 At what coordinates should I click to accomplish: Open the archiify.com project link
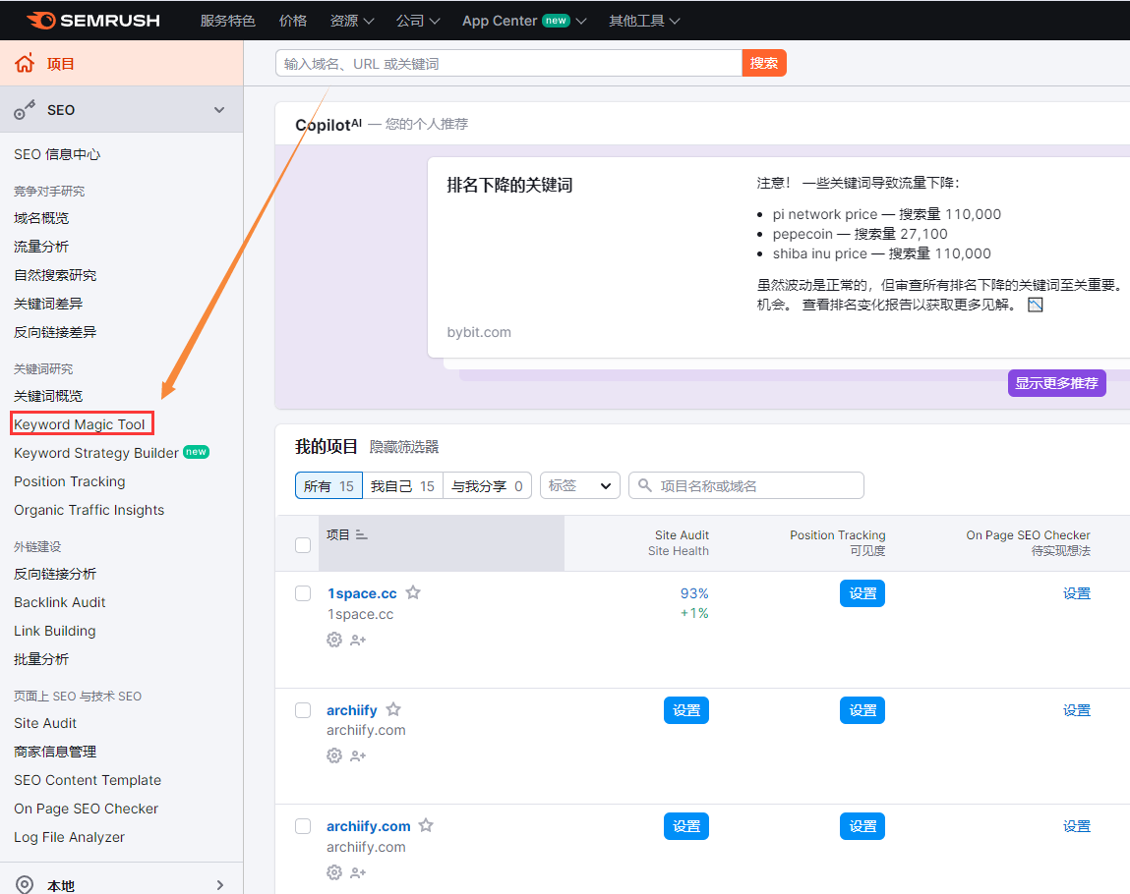click(368, 825)
